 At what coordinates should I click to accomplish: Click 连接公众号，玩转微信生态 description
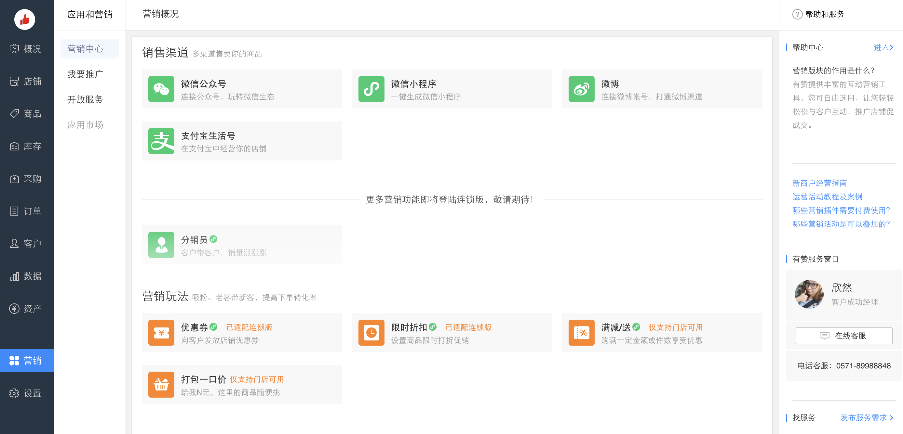coord(227,96)
